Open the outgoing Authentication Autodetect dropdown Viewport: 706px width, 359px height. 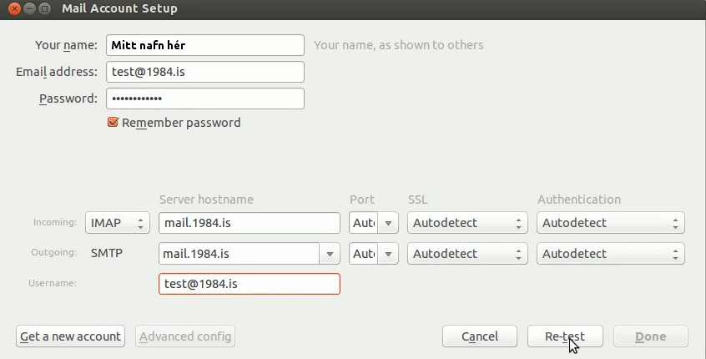611,254
